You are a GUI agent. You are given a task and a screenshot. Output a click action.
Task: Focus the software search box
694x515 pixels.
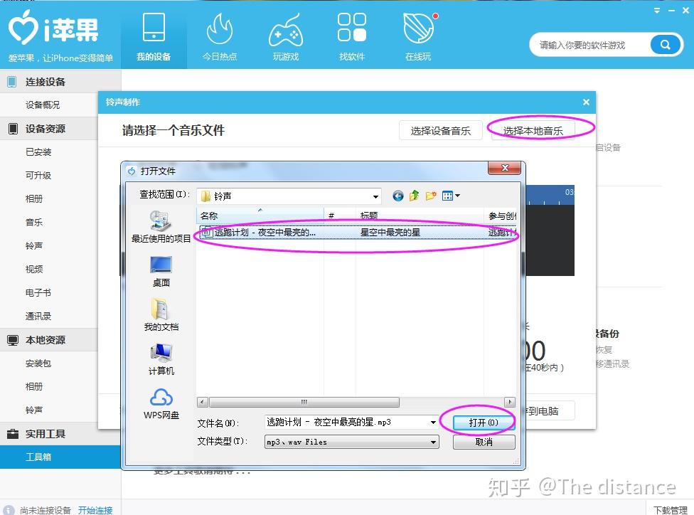[x=590, y=45]
